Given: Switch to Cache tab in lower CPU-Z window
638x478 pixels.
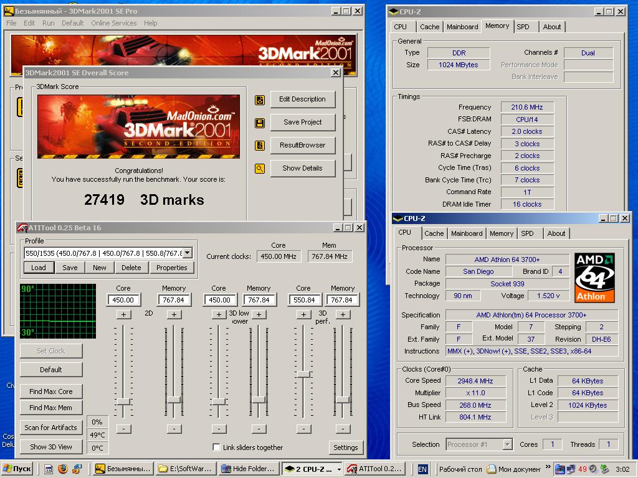Looking at the screenshot, I should tap(434, 233).
